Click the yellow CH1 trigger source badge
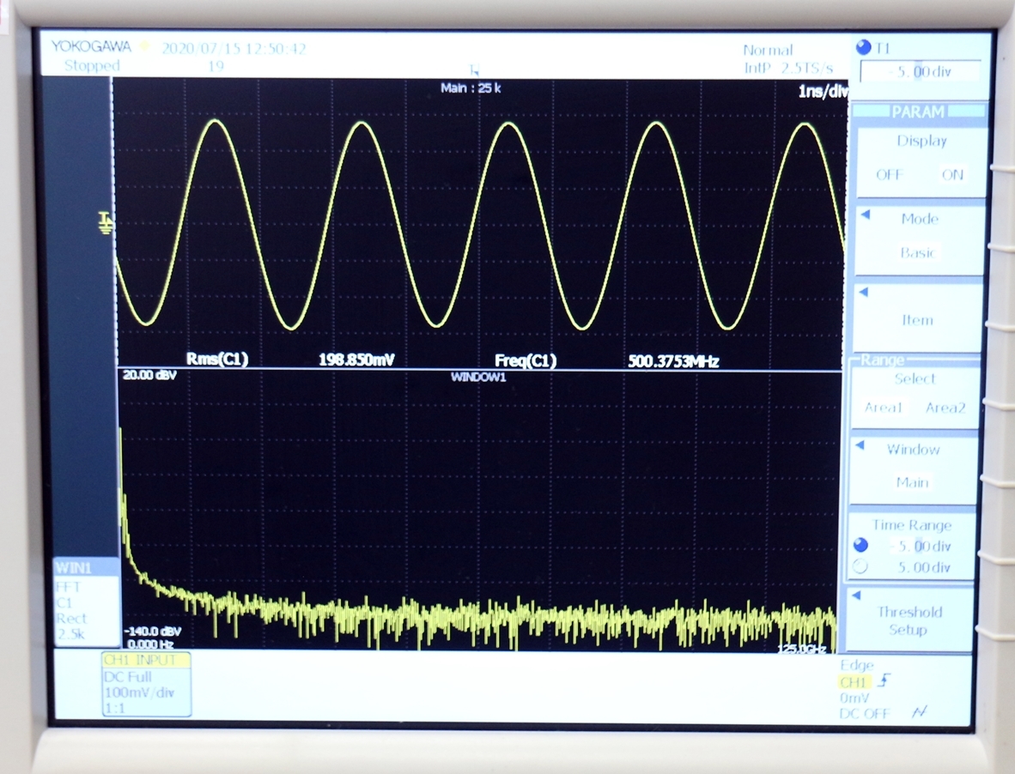The image size is (1015, 774). point(854,681)
